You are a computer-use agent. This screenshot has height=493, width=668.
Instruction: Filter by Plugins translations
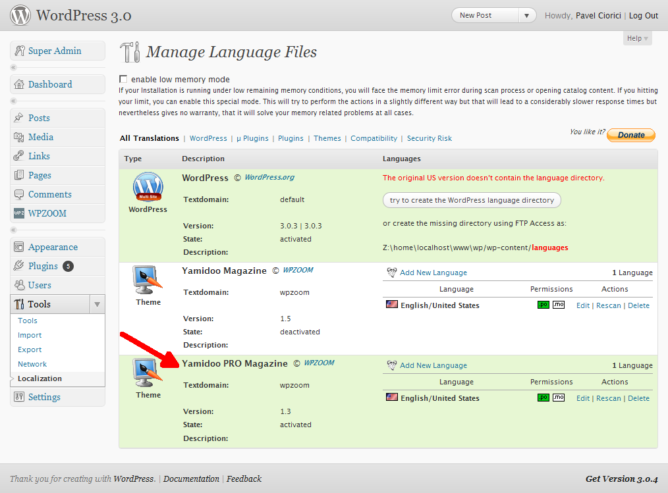coord(291,138)
